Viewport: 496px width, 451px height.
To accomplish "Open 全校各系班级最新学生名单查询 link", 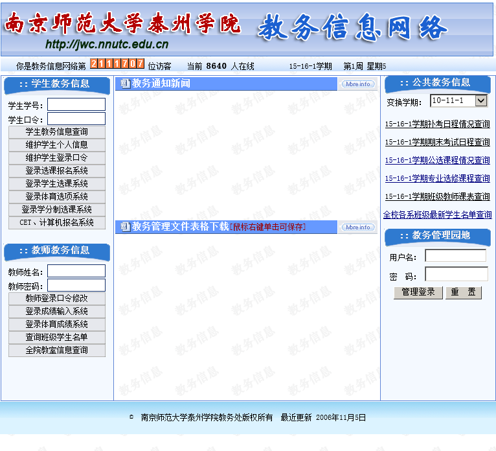I will [438, 214].
